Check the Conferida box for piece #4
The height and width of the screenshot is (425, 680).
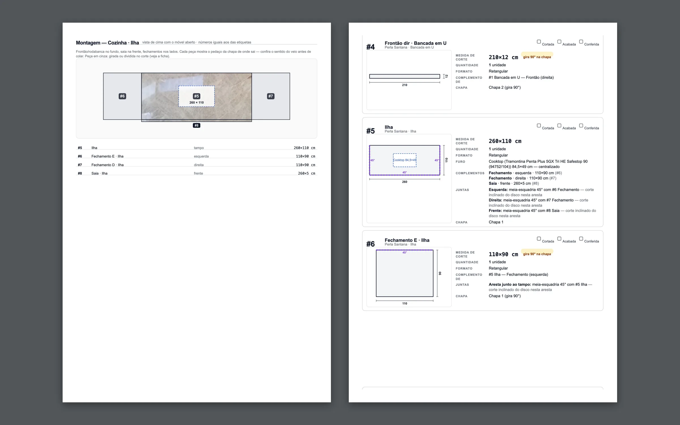(581, 42)
